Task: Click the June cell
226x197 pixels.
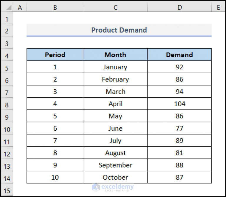Action: pyautogui.click(x=115, y=128)
